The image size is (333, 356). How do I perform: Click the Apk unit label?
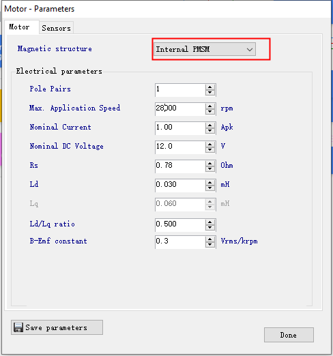[227, 127]
